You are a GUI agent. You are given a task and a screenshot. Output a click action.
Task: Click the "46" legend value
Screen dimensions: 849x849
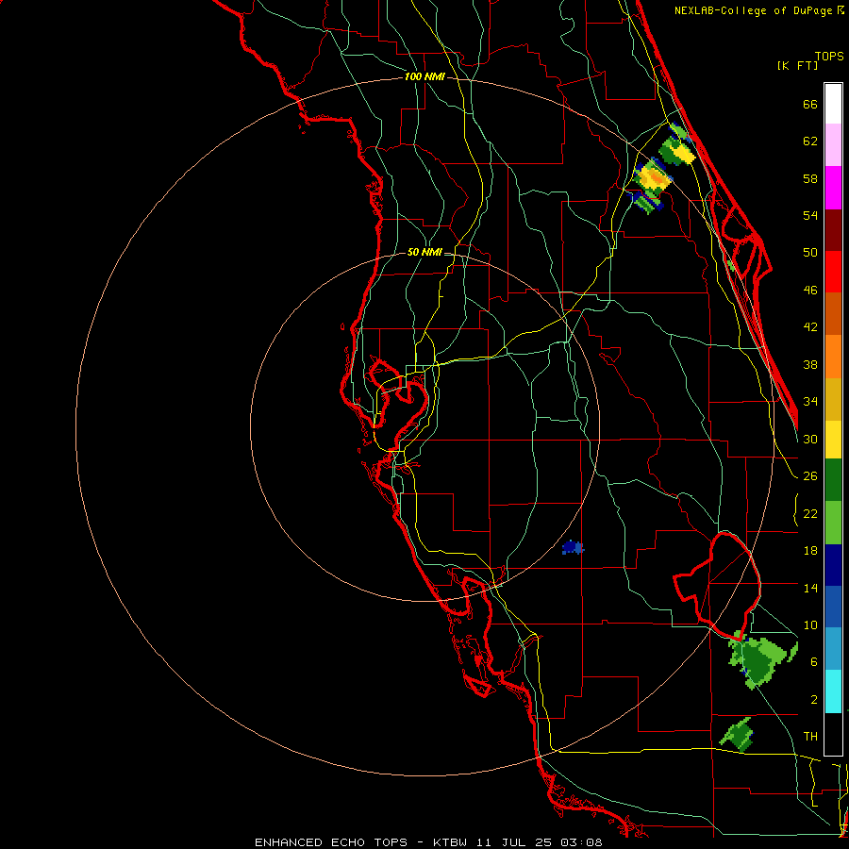[x=810, y=291]
